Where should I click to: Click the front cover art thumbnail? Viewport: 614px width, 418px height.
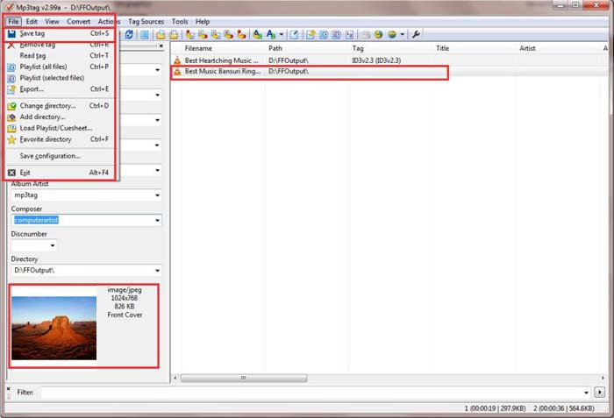[54, 328]
